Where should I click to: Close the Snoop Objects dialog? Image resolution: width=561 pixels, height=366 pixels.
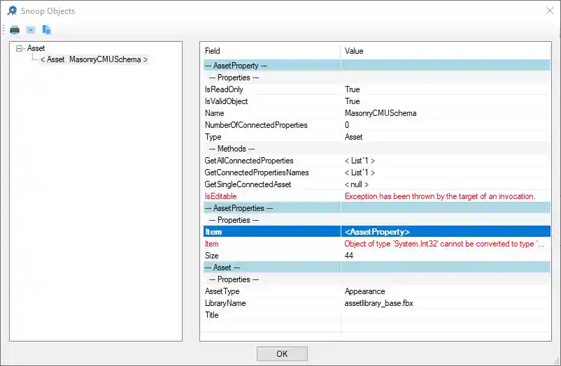pos(547,11)
